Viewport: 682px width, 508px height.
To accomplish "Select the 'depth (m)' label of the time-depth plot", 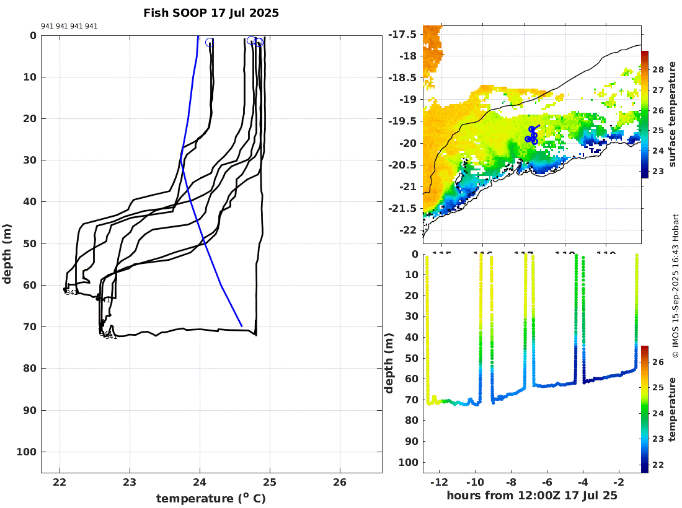I will (388, 363).
